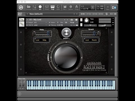Screen dimensions: 135x101
Task: Open the Quick-load browser
Action: tap(58, 8)
